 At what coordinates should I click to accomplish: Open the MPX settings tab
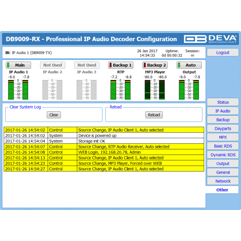point(223,137)
